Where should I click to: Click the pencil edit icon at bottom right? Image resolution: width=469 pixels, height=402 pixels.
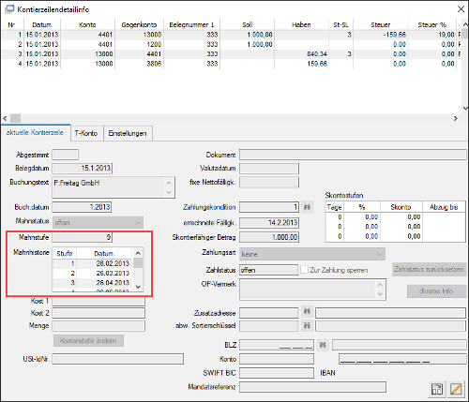pos(456,389)
